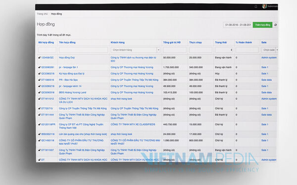Click status Hủy in QC0380218 row
The height and width of the screenshot is (185, 297).
point(217,74)
